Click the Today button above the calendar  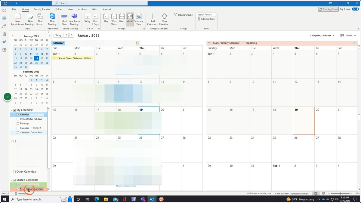pyautogui.click(x=58, y=35)
